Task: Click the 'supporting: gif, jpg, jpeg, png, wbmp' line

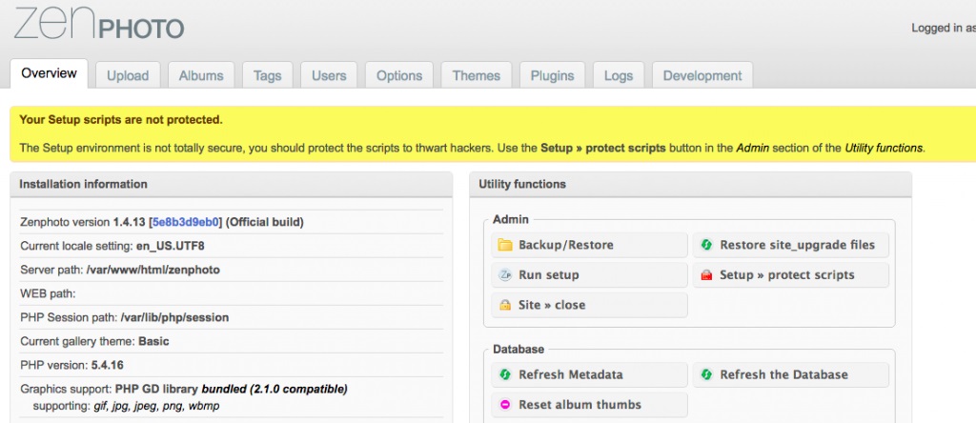Action: coord(127,406)
